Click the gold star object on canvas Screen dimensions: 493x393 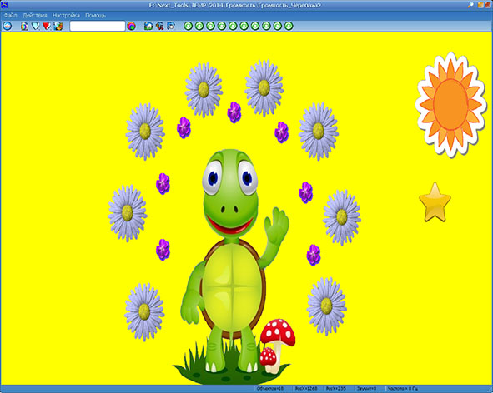click(435, 202)
